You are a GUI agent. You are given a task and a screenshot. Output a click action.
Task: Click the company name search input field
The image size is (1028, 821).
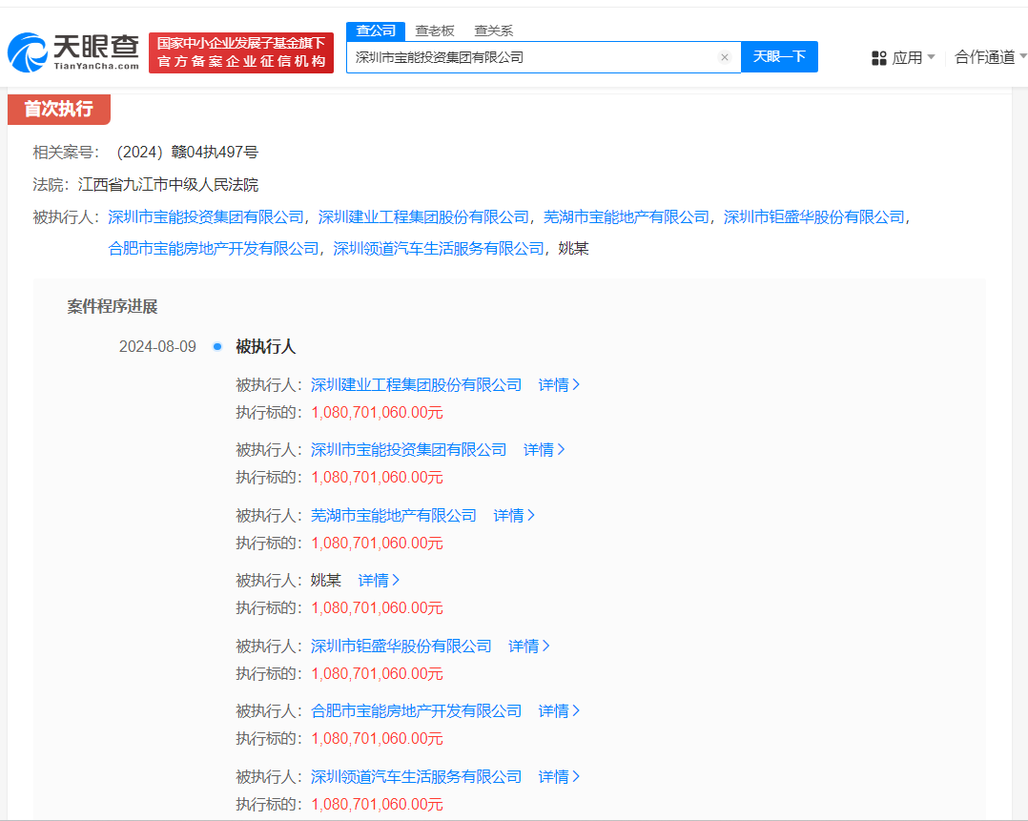(x=534, y=56)
